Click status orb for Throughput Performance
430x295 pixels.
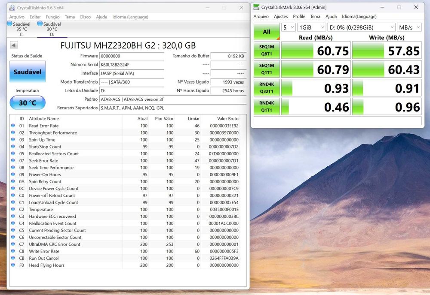[13, 132]
